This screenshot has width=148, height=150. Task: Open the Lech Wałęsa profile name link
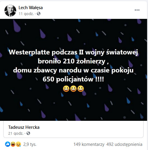tap(31, 8)
